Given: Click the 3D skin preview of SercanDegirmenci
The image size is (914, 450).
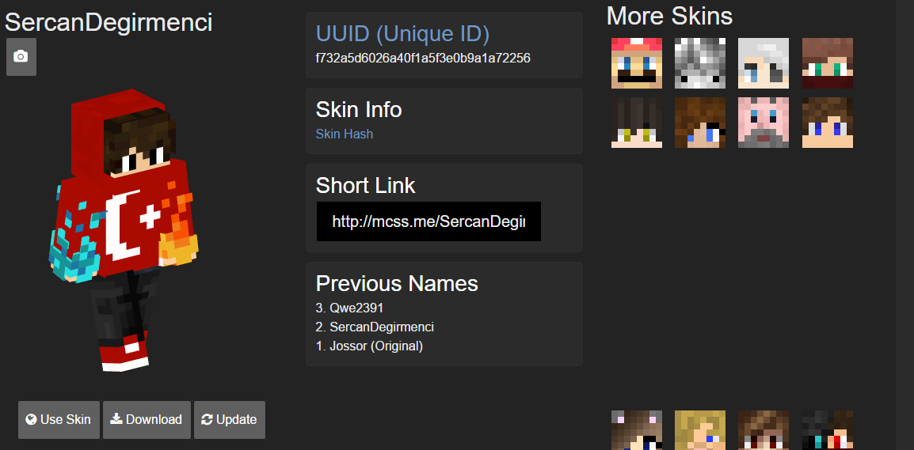Looking at the screenshot, I should coord(124,230).
